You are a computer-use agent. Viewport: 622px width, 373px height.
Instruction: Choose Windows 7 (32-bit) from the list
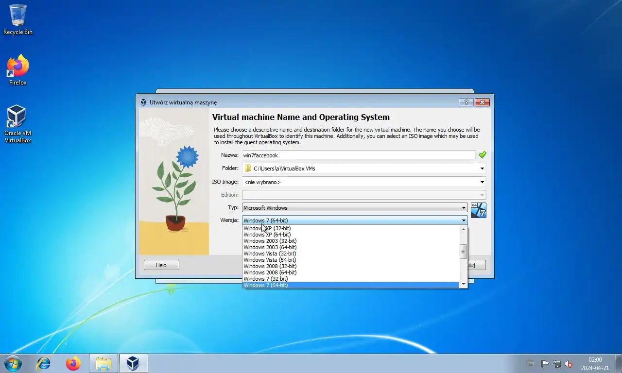pyautogui.click(x=351, y=279)
